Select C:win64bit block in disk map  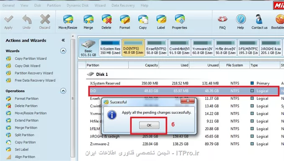click(x=179, y=48)
